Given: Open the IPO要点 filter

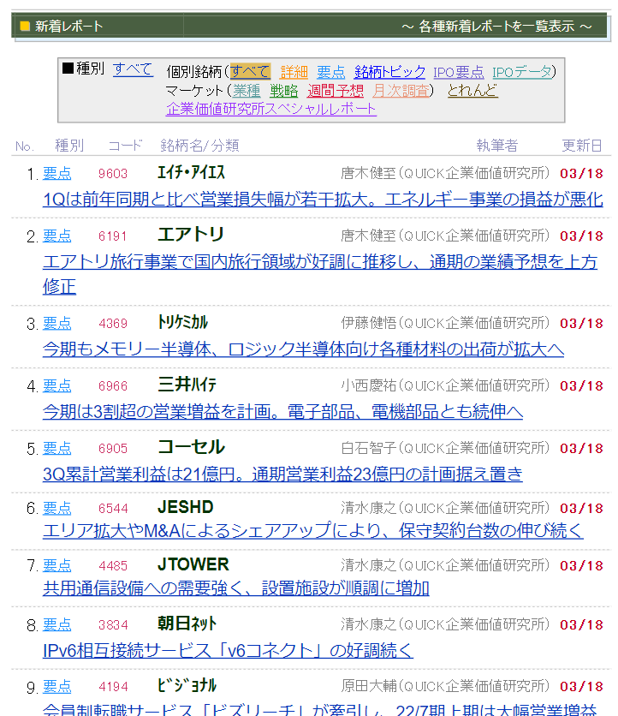Looking at the screenshot, I should tap(458, 72).
